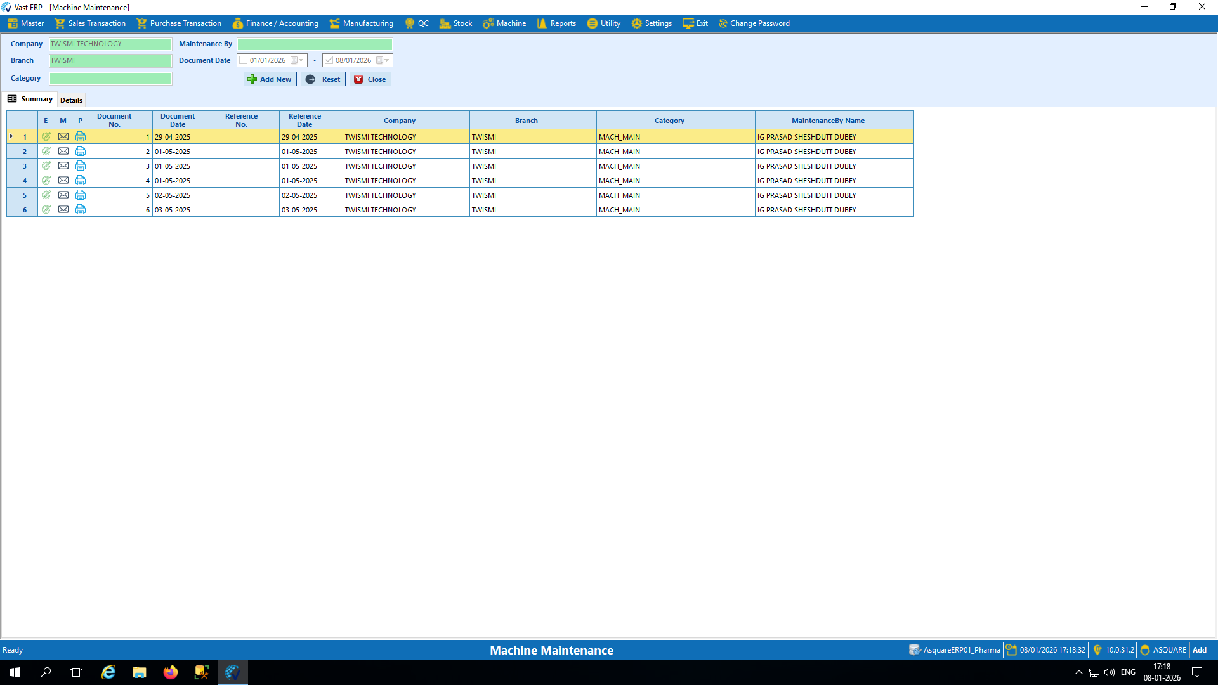This screenshot has height=685, width=1218.
Task: Uncheck the 08/01/2026 end date checkbox
Action: 329,60
